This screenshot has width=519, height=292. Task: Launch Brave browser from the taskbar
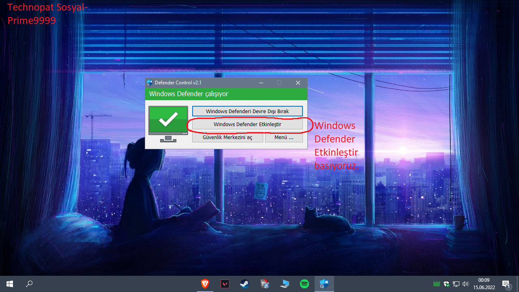[x=205, y=284]
